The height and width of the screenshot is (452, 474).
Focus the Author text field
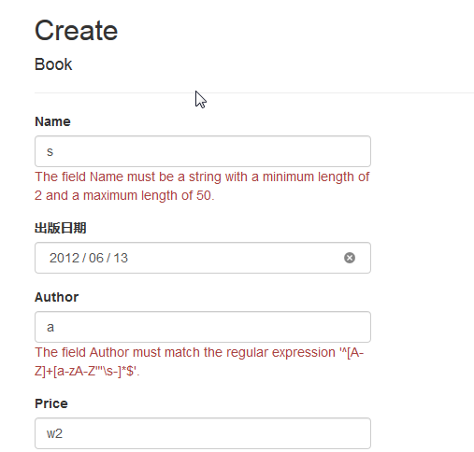(203, 327)
